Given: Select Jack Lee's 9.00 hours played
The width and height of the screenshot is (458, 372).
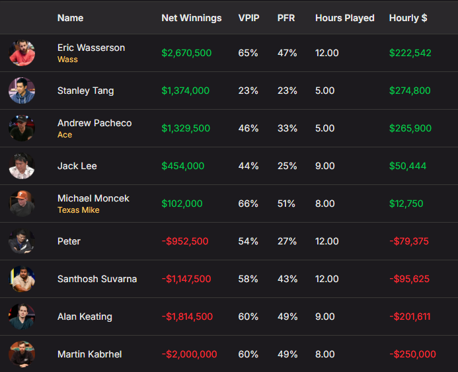Looking at the screenshot, I should click(x=324, y=166).
